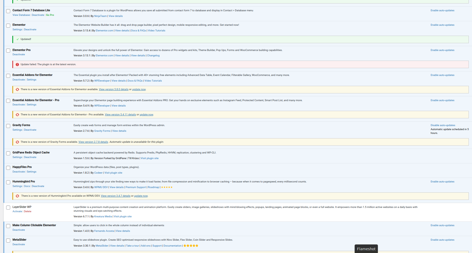Viewport: 472px width, 253px height.
Task: Delete the LayerSlider WP plugin
Action: 28,211
